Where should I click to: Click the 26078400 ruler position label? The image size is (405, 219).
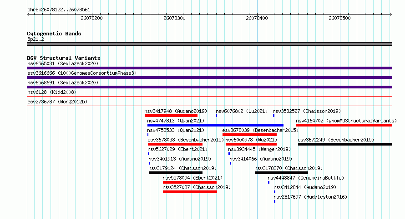click(x=257, y=18)
